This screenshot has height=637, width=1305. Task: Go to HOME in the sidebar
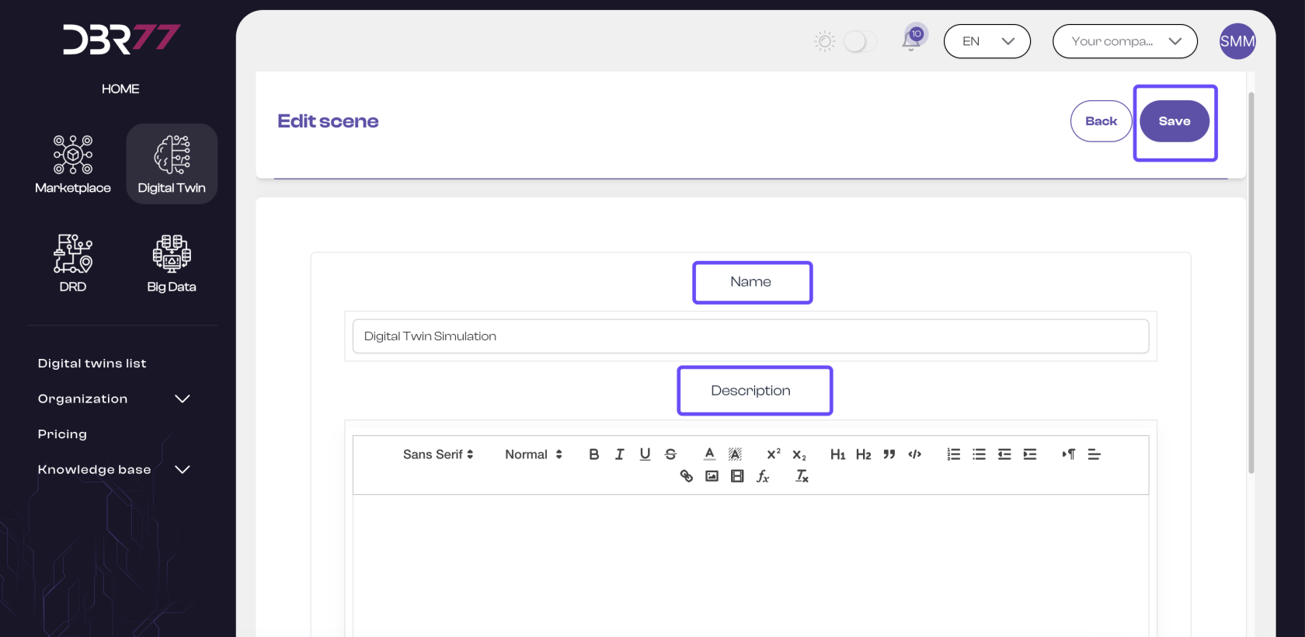click(120, 89)
